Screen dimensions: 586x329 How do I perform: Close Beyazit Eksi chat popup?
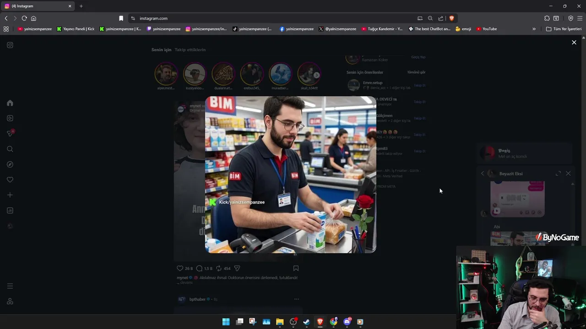568,174
